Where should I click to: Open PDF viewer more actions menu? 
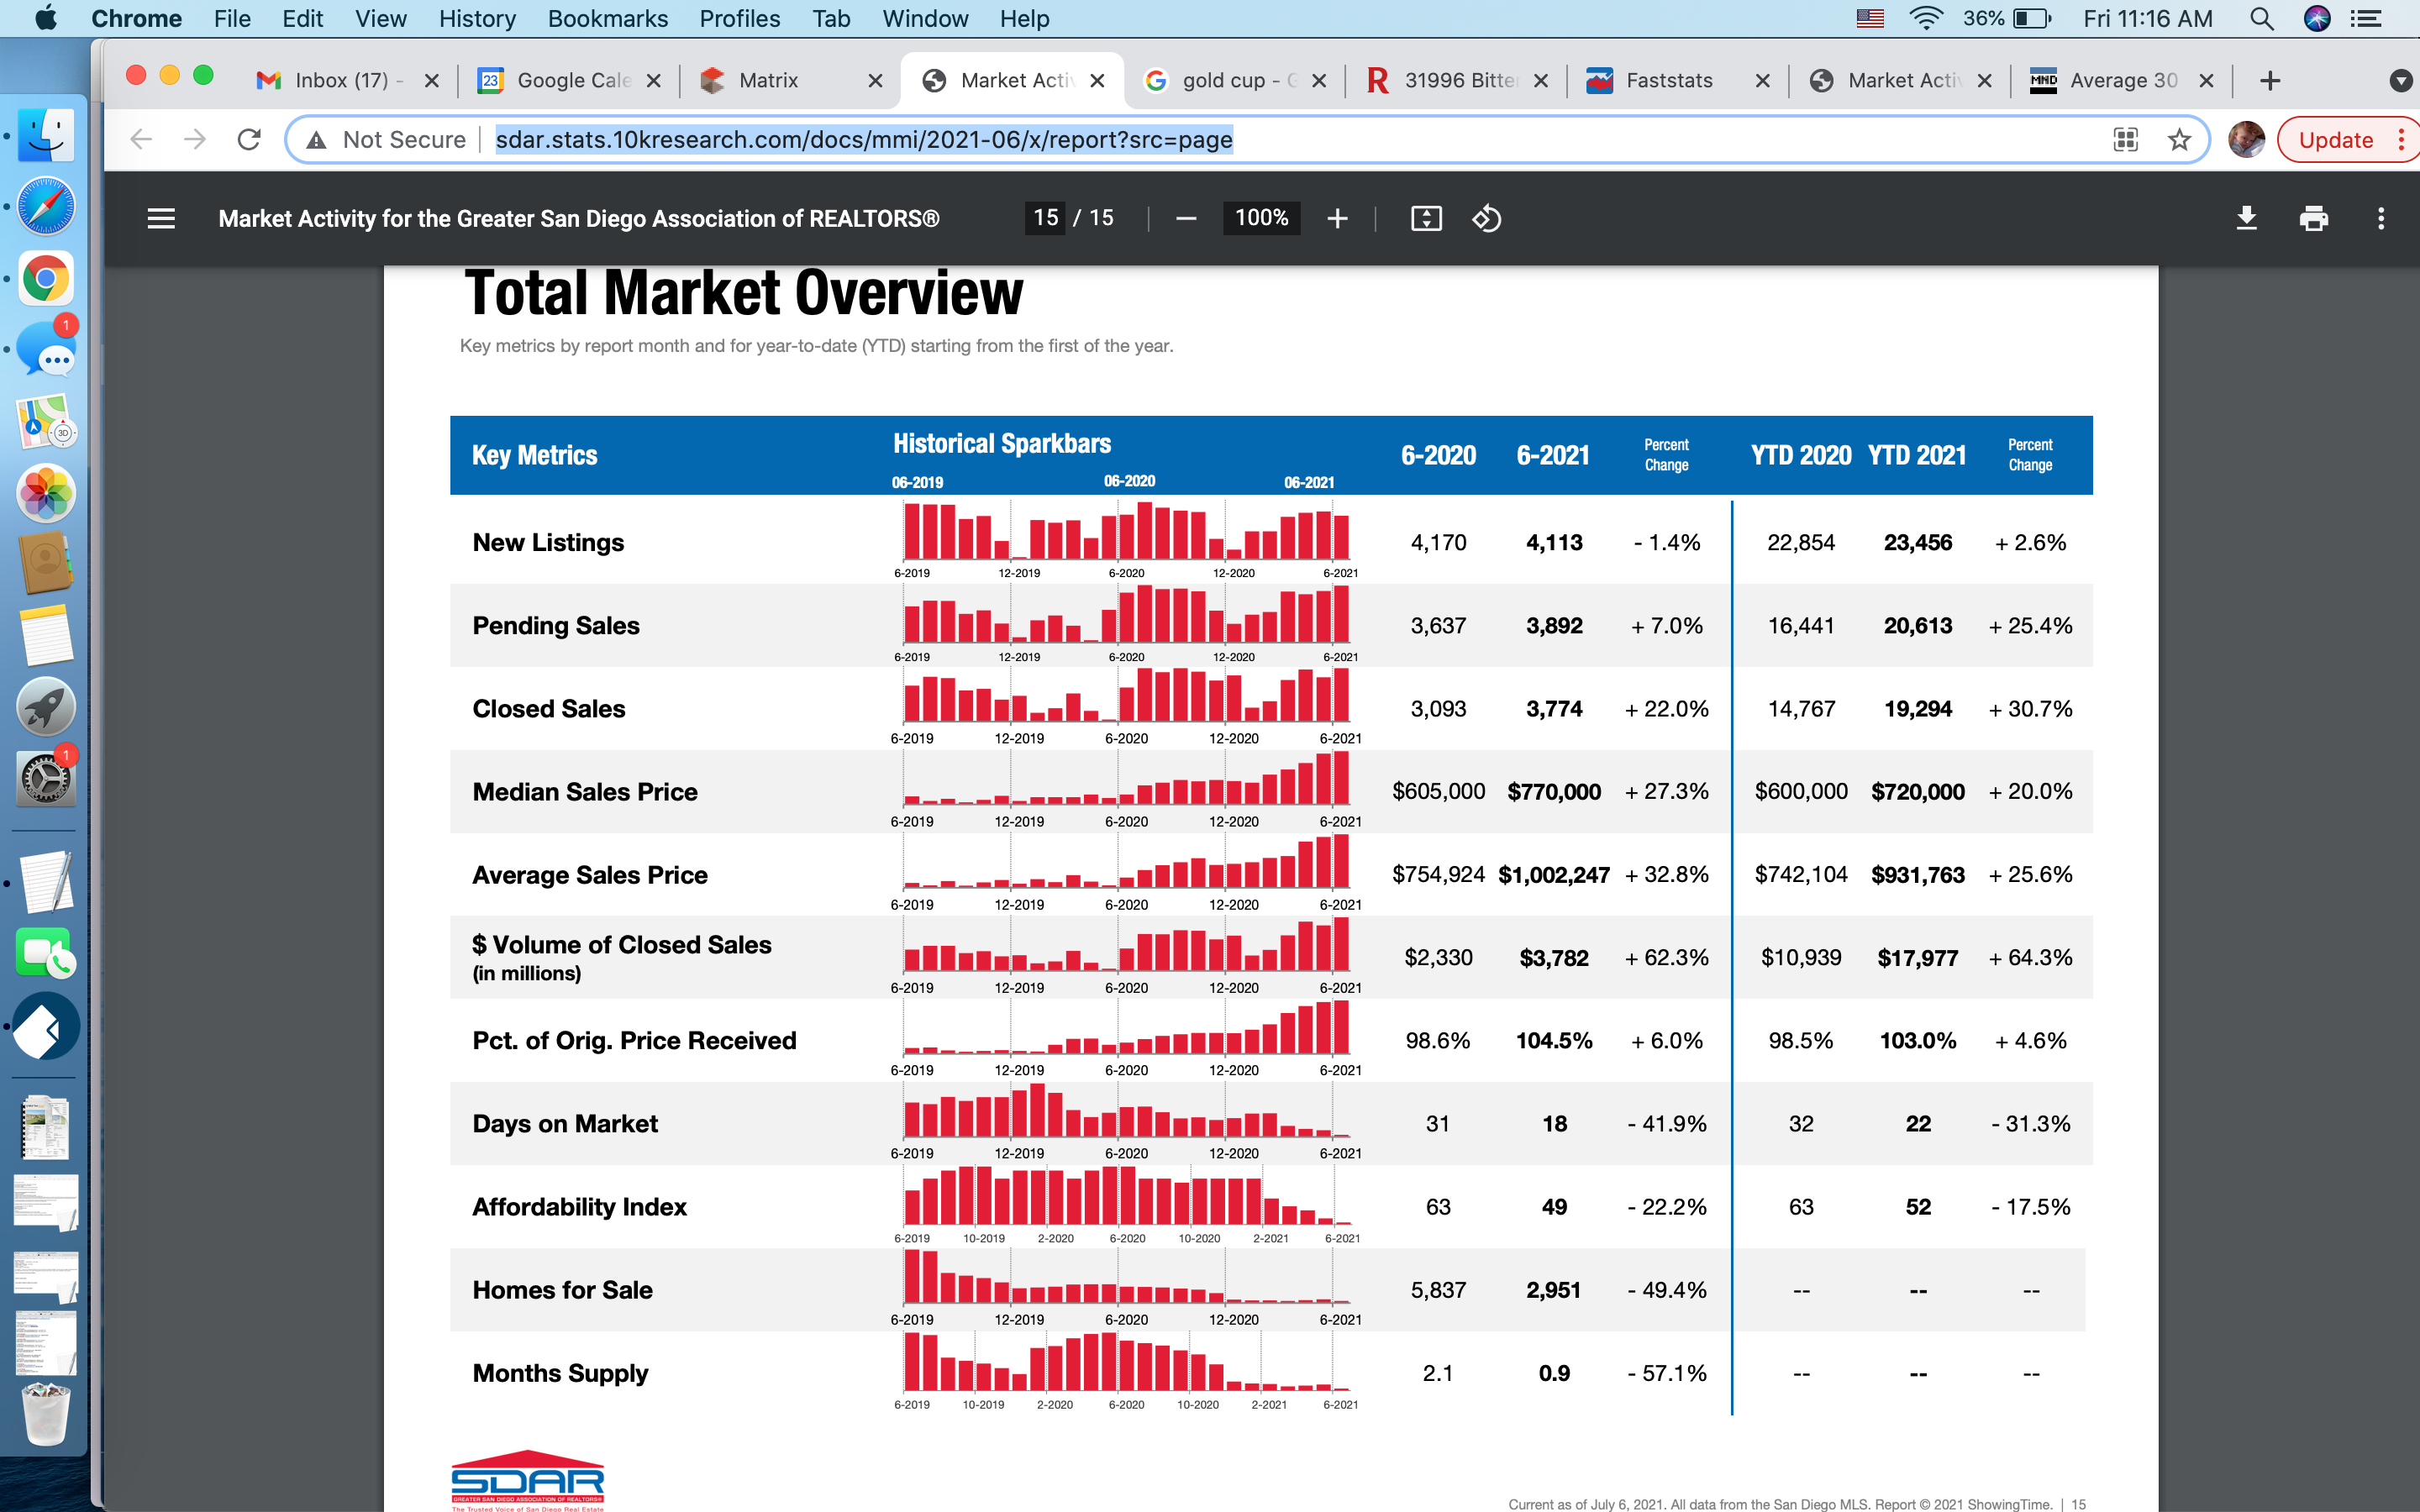[2381, 218]
